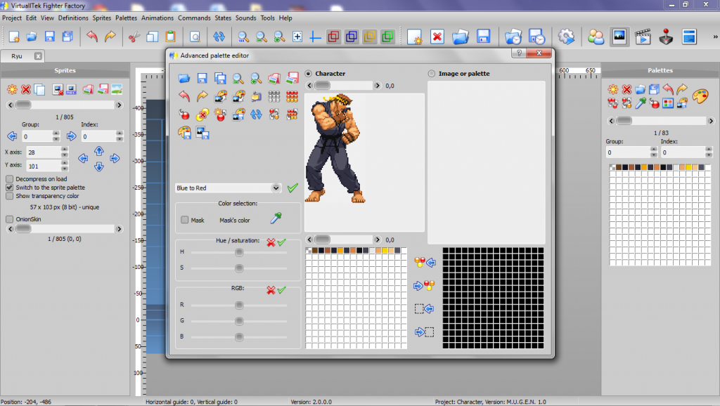Click the dashed selection with left arrow icon
720x406 pixels.
(x=424, y=309)
